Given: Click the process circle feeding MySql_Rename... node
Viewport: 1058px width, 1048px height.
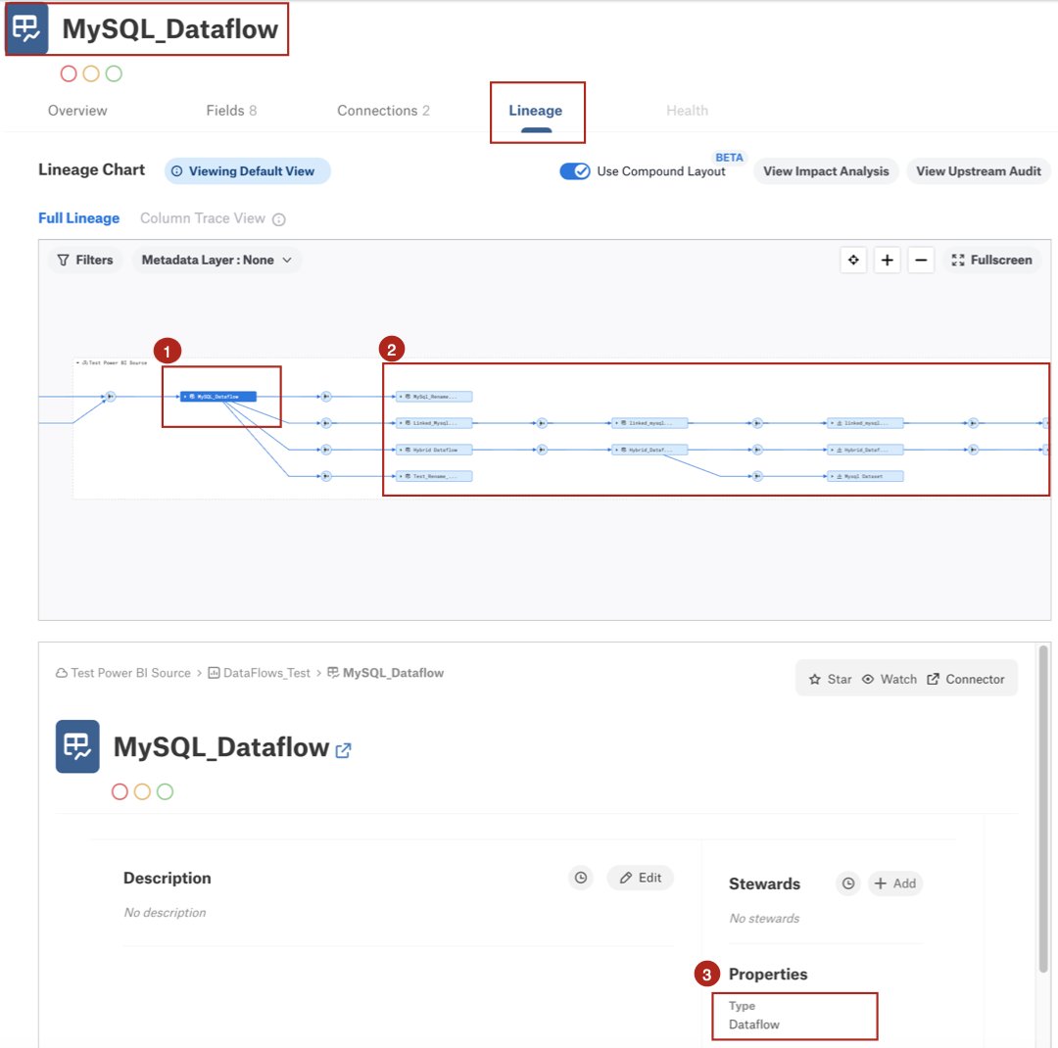Looking at the screenshot, I should 326,397.
